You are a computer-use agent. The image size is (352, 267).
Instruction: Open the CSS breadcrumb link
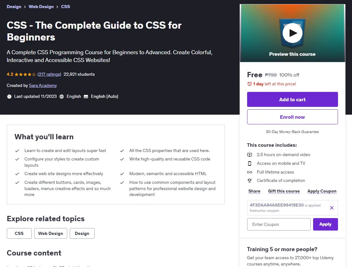click(x=66, y=7)
